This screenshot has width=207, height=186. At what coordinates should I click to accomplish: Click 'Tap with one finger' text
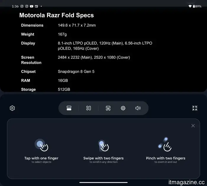tap(41, 158)
